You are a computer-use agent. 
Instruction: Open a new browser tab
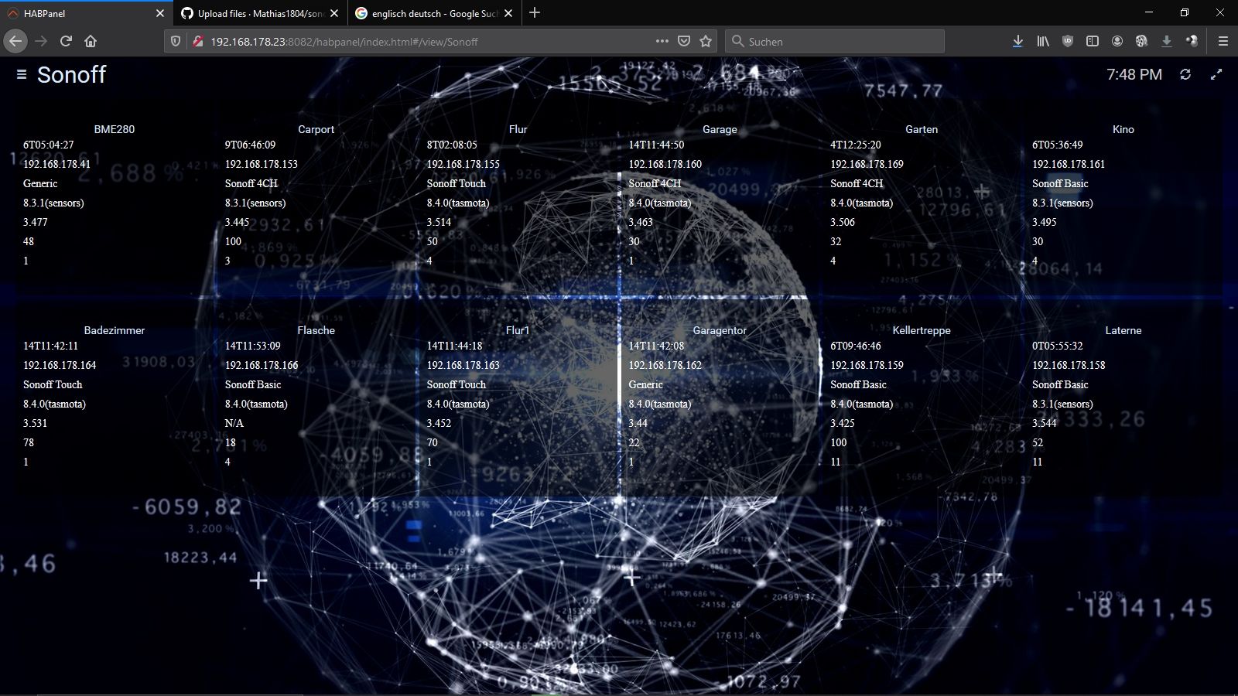535,12
